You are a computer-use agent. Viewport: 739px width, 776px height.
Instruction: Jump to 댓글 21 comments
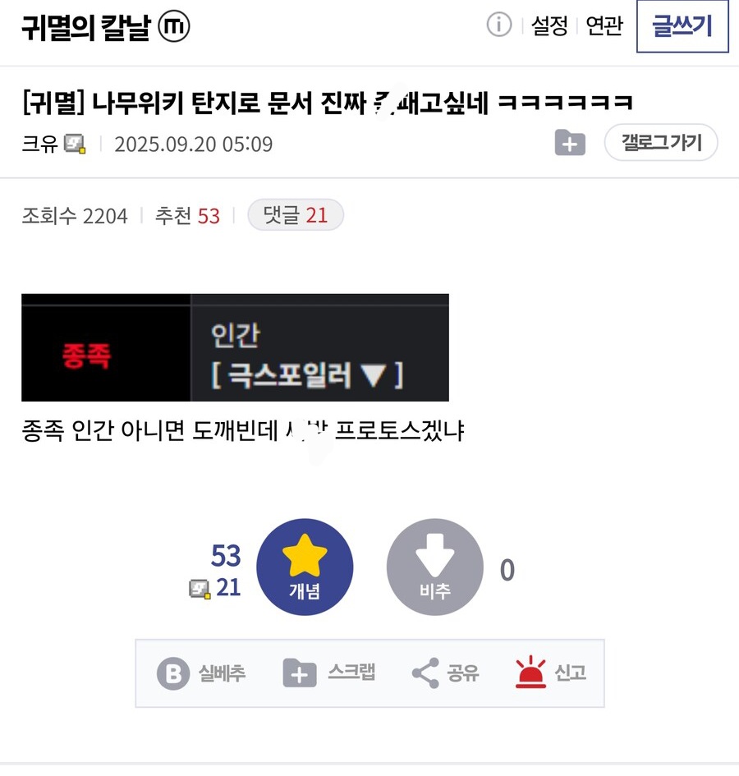tap(296, 215)
